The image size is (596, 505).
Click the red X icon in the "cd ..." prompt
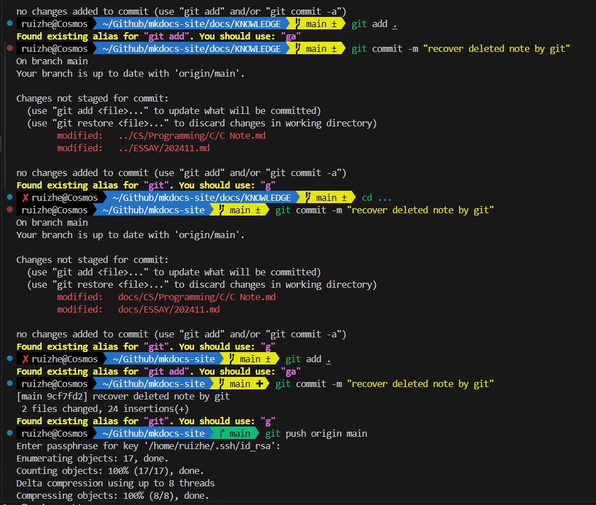25,197
